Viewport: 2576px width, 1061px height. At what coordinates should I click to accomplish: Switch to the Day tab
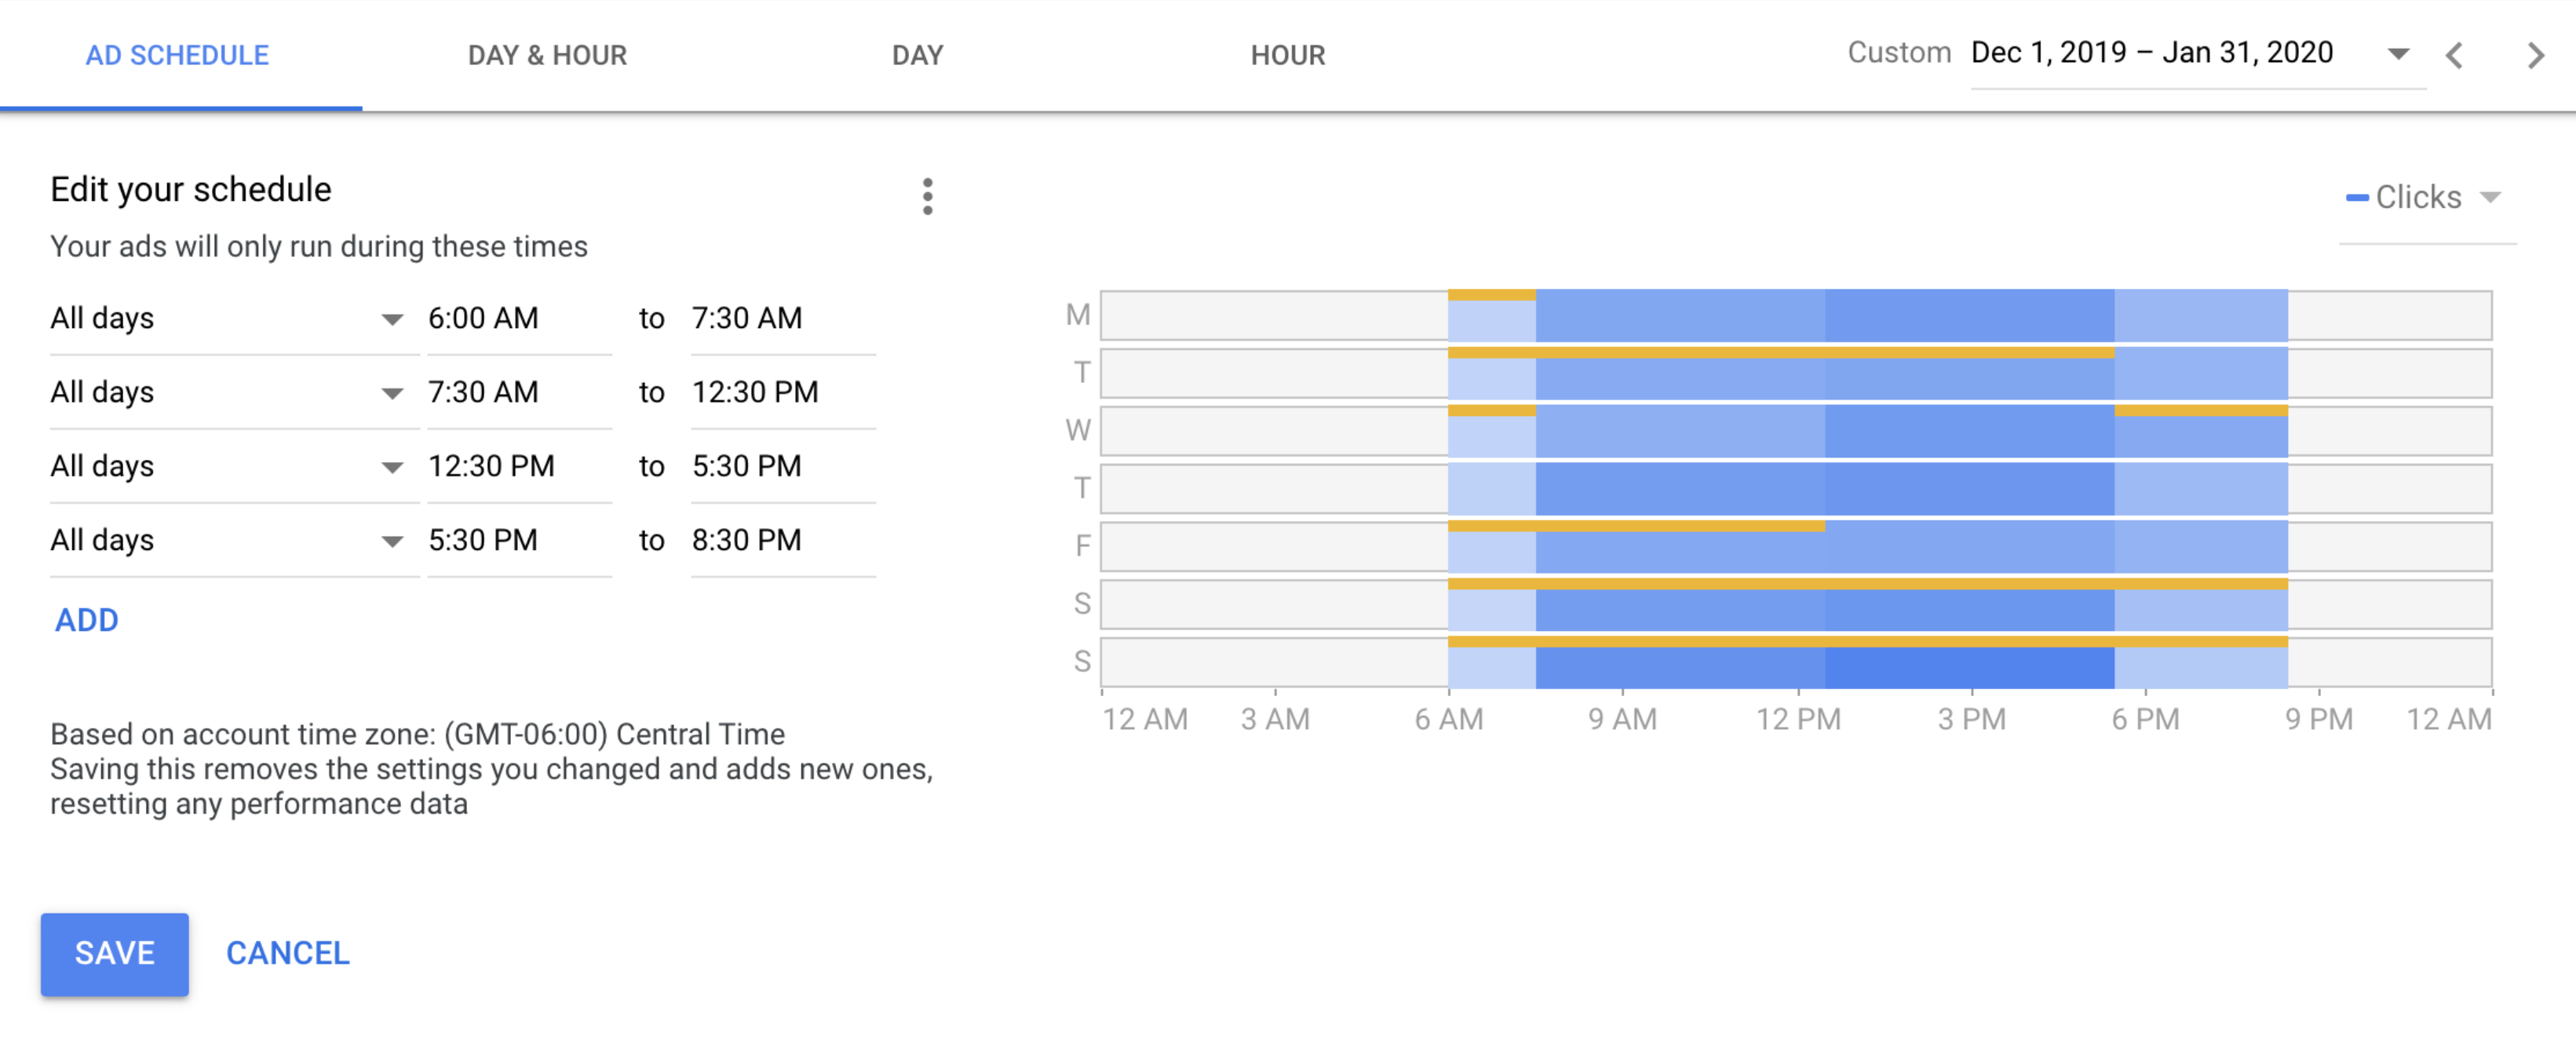click(917, 55)
